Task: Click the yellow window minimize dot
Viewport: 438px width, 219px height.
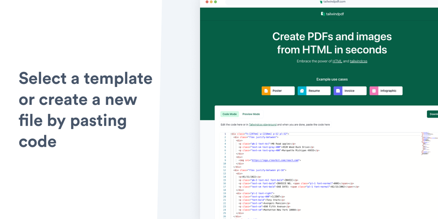Action: 211,2
